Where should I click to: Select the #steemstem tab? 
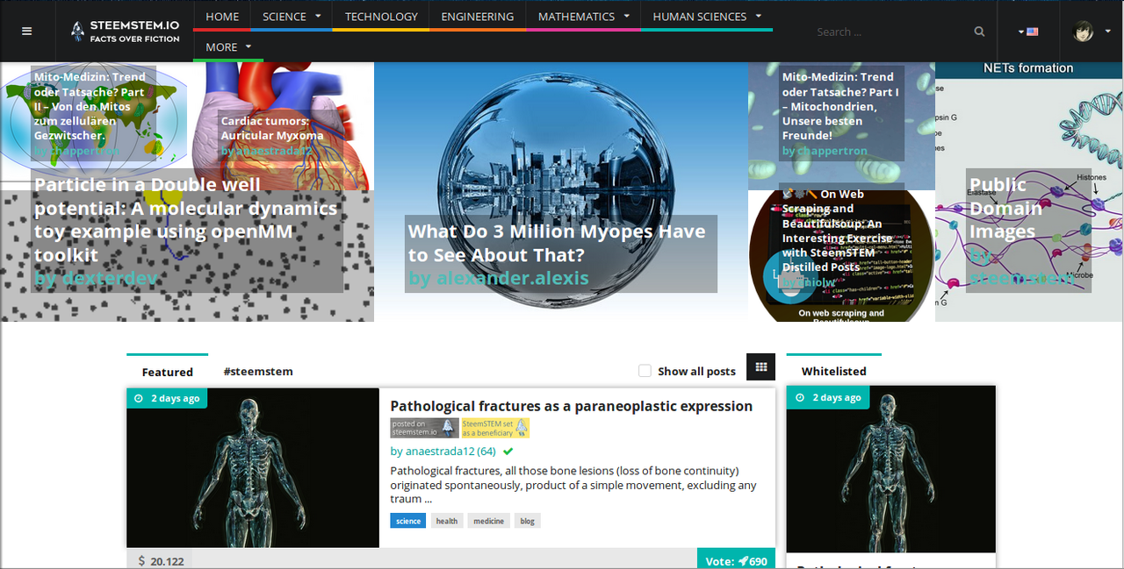coord(258,372)
